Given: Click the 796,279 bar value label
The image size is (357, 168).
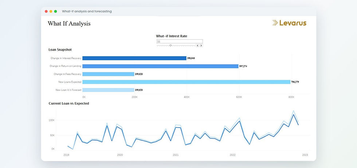Looking at the screenshot, I should 295,82.
